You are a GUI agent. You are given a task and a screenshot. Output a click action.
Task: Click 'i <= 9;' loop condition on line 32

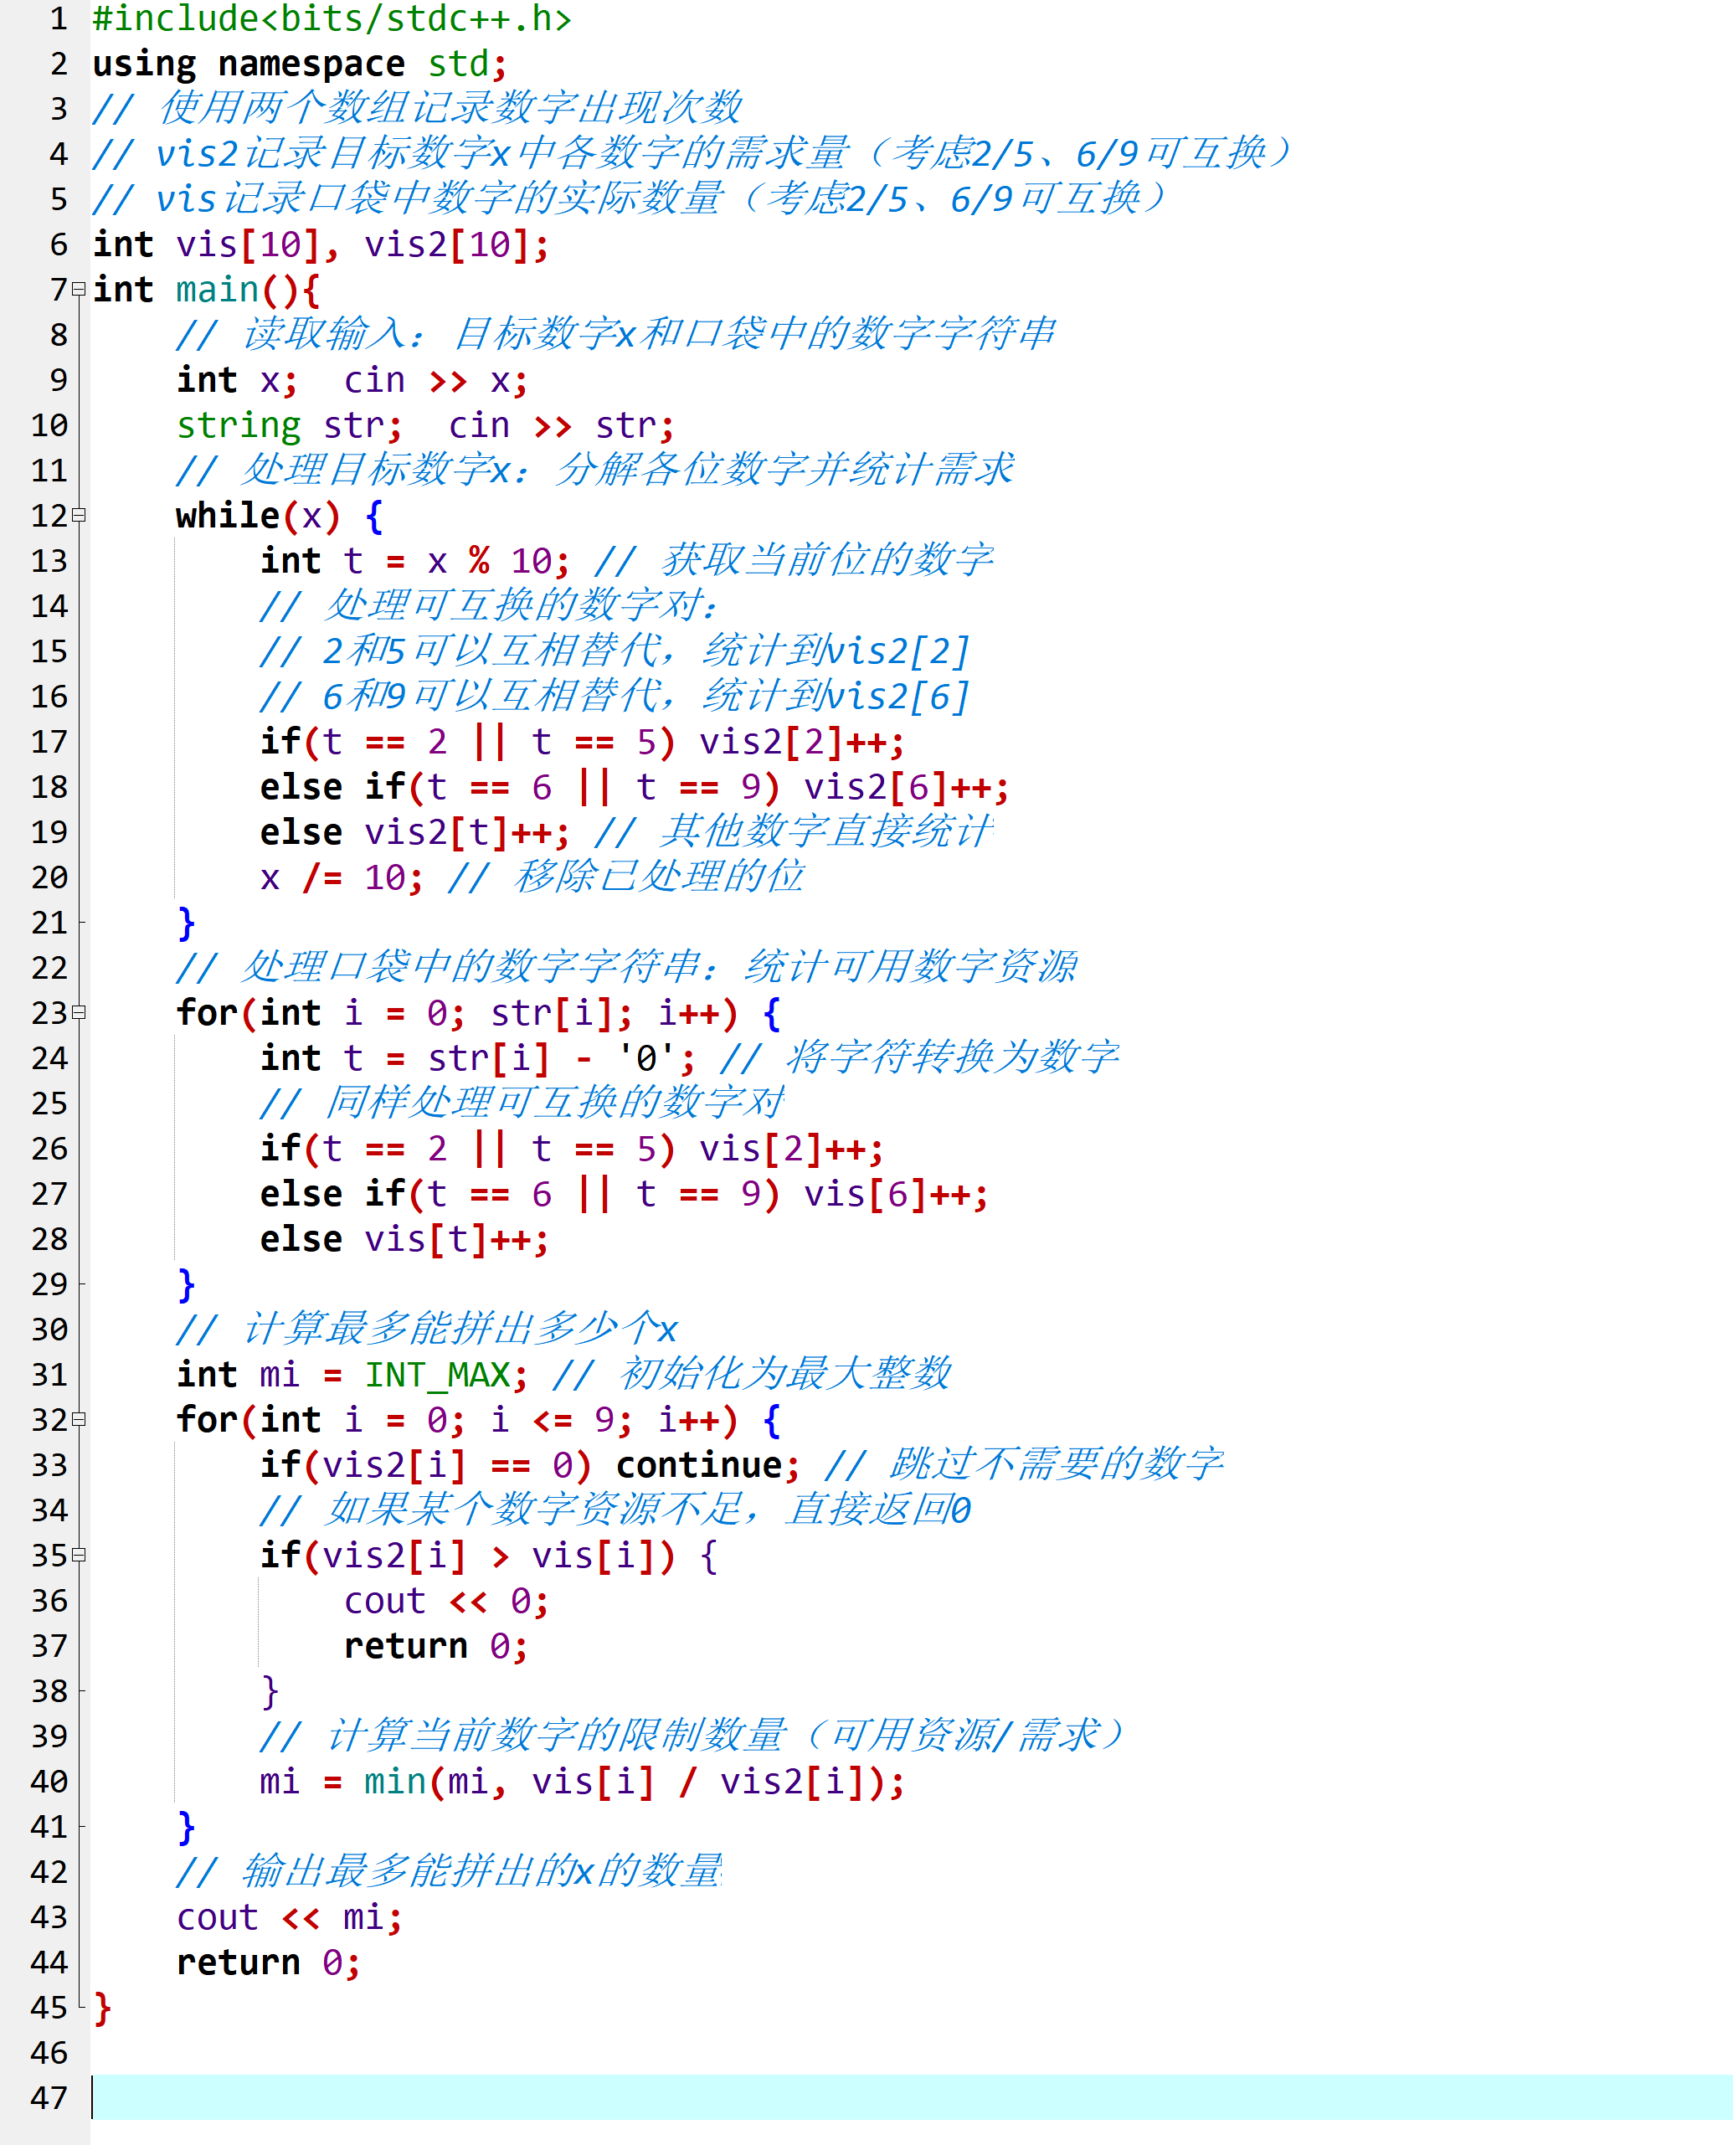click(x=561, y=1420)
